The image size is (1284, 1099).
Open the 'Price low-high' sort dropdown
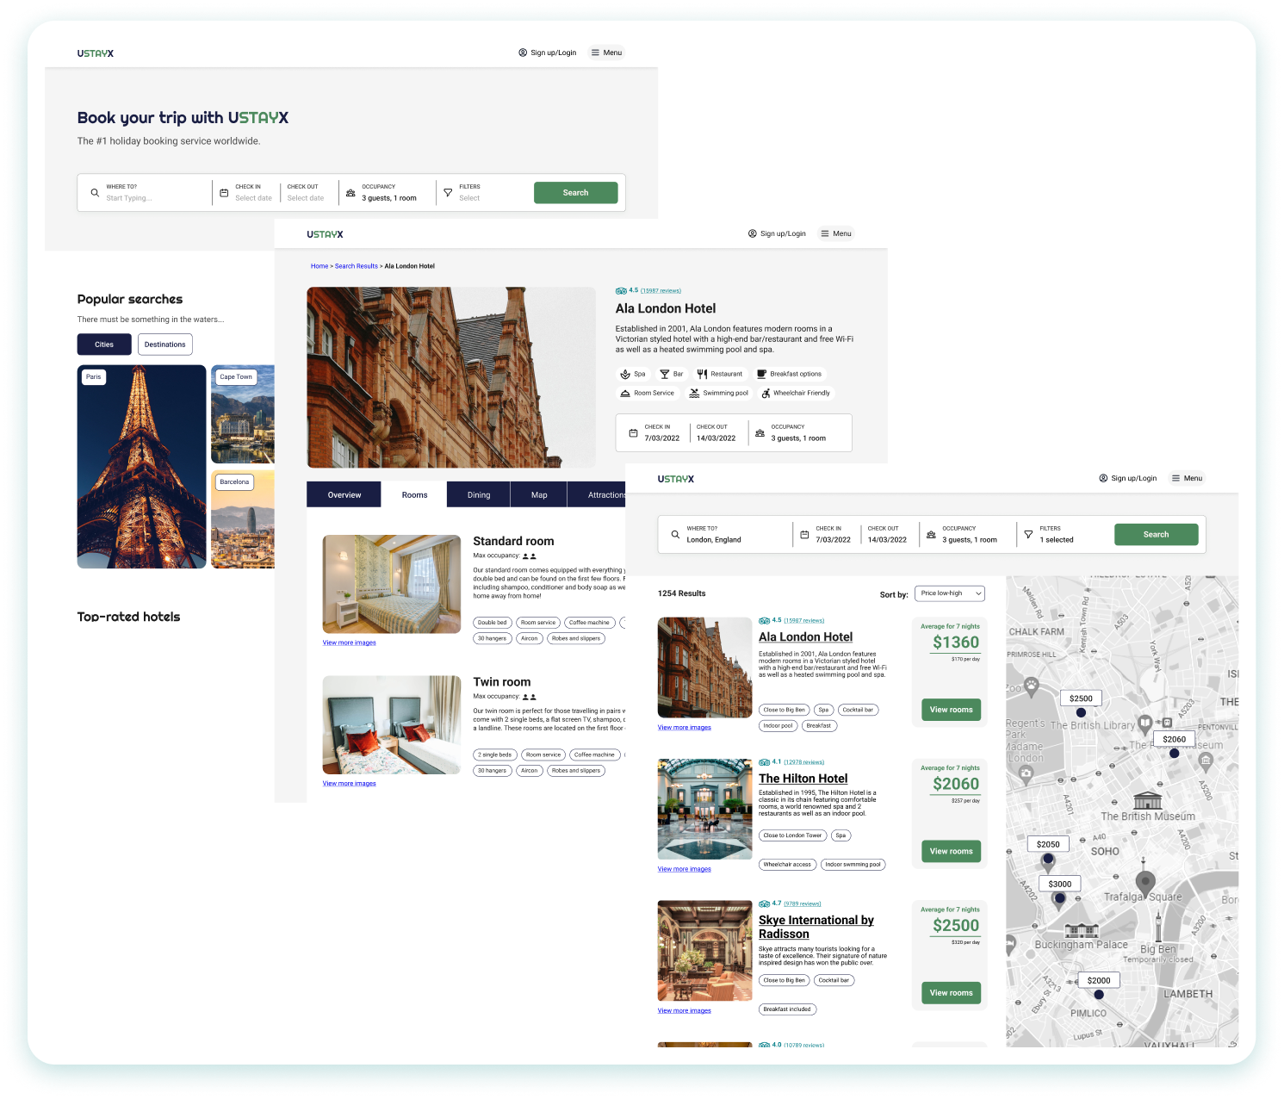click(x=950, y=593)
